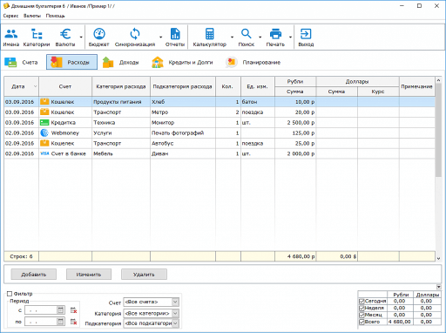Open the Планирование tab
446x333 pixels.
click(253, 62)
